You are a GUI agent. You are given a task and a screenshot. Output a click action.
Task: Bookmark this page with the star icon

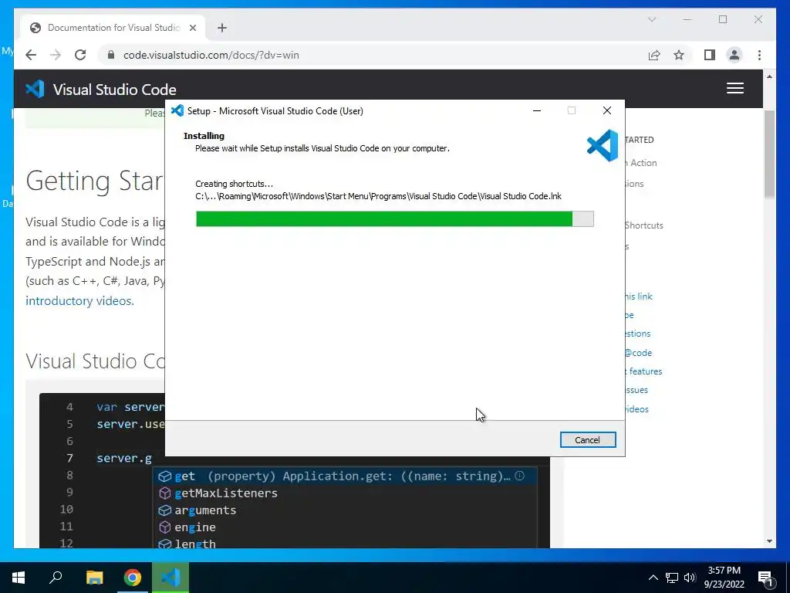(679, 55)
